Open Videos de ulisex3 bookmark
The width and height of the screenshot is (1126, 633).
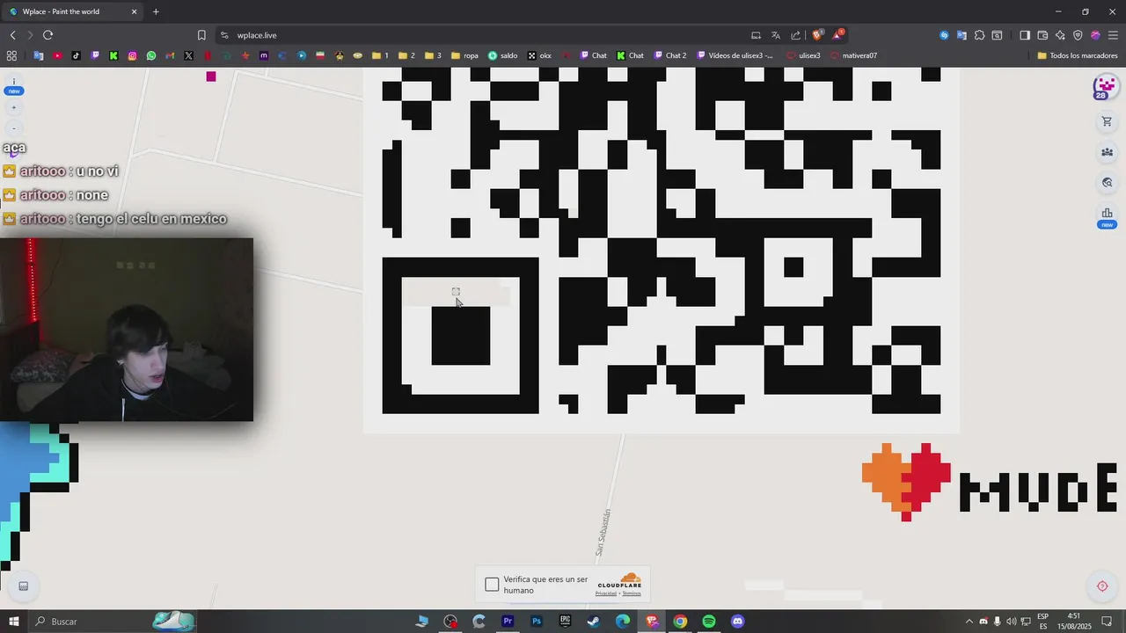pyautogui.click(x=735, y=55)
